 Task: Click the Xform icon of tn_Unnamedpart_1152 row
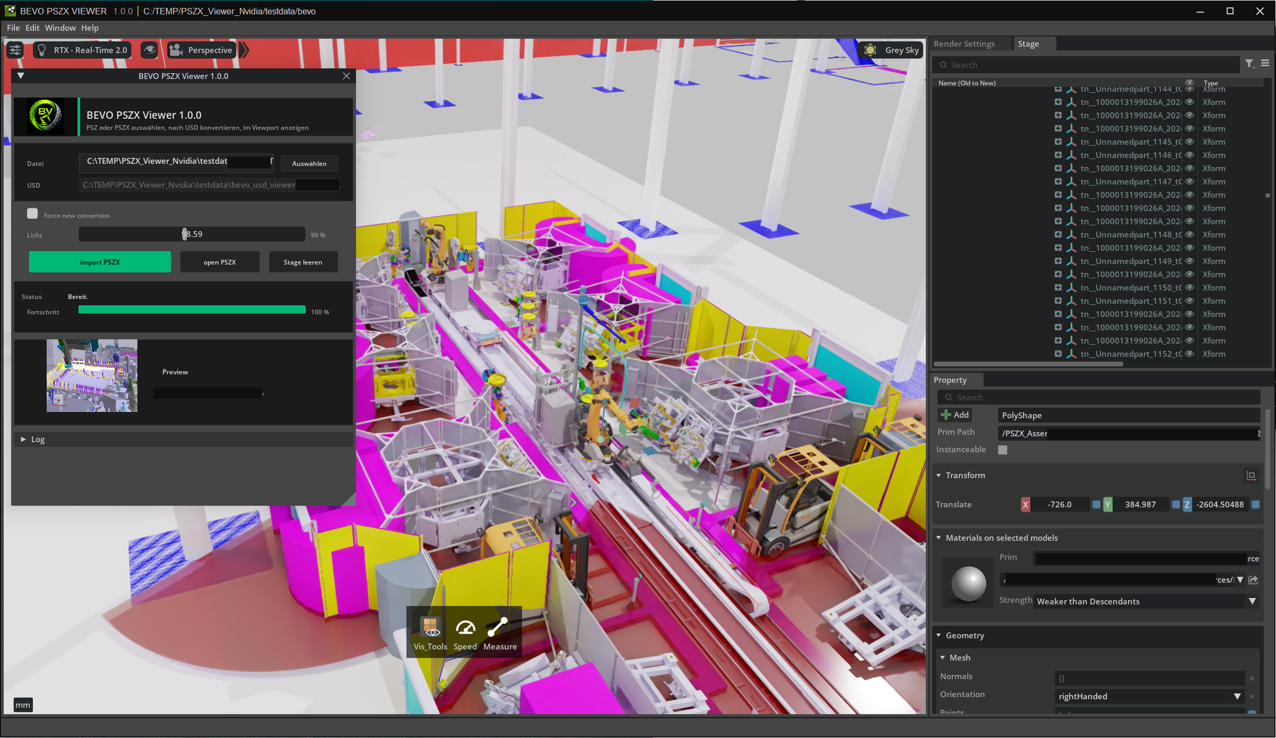pyautogui.click(x=1071, y=354)
